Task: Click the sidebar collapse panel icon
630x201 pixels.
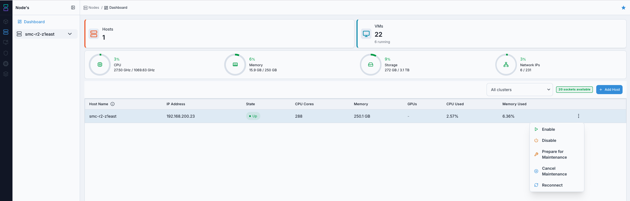Action: coord(73,8)
